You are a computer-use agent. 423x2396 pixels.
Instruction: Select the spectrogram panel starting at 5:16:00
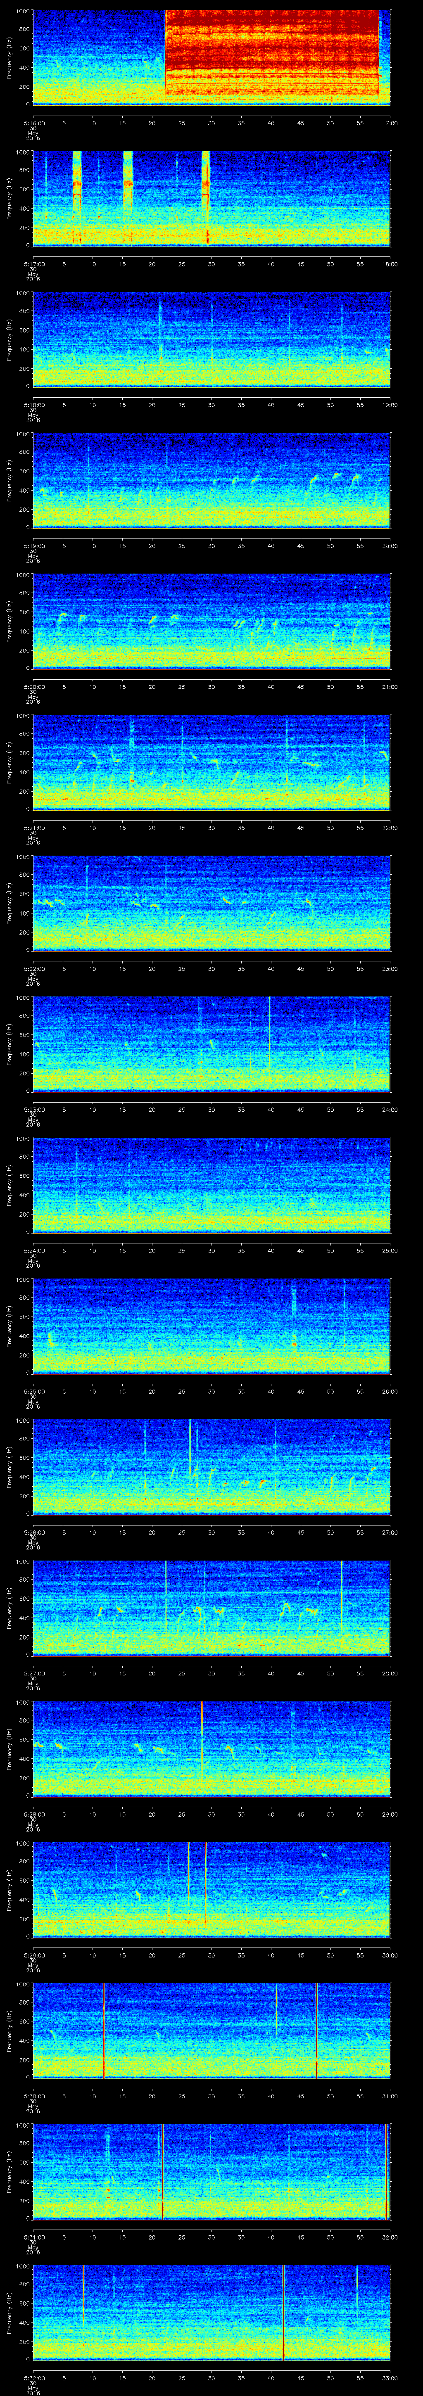(x=211, y=58)
